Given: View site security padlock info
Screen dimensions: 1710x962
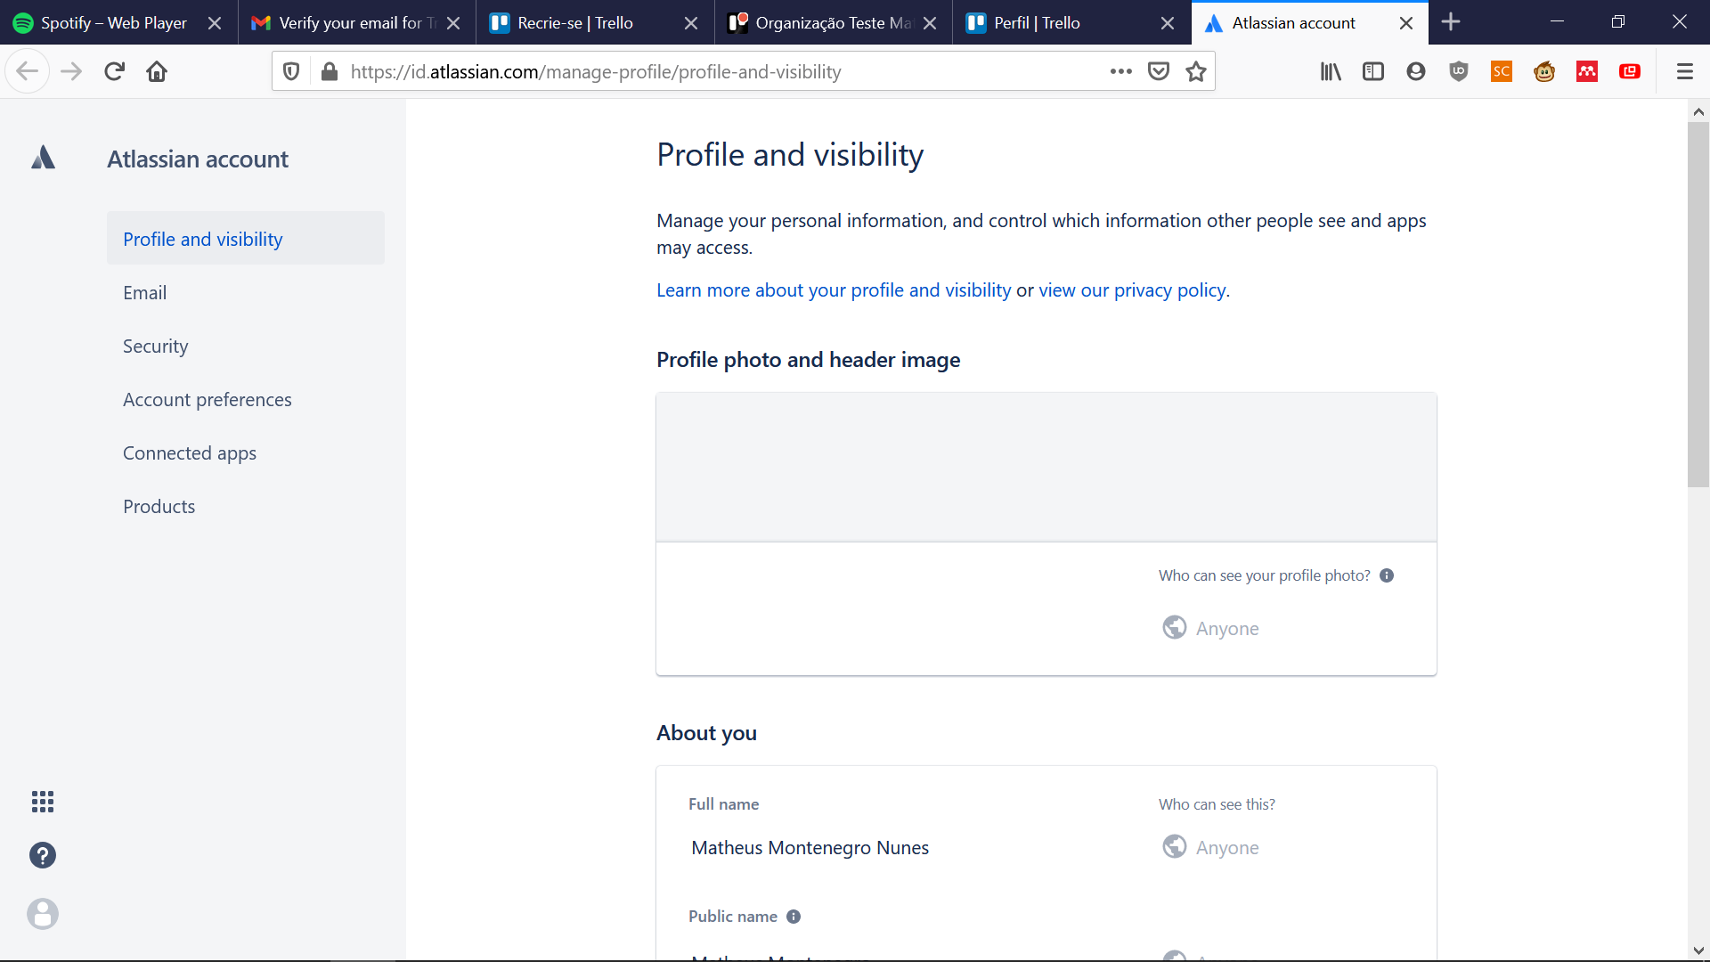Looking at the screenshot, I should point(330,71).
